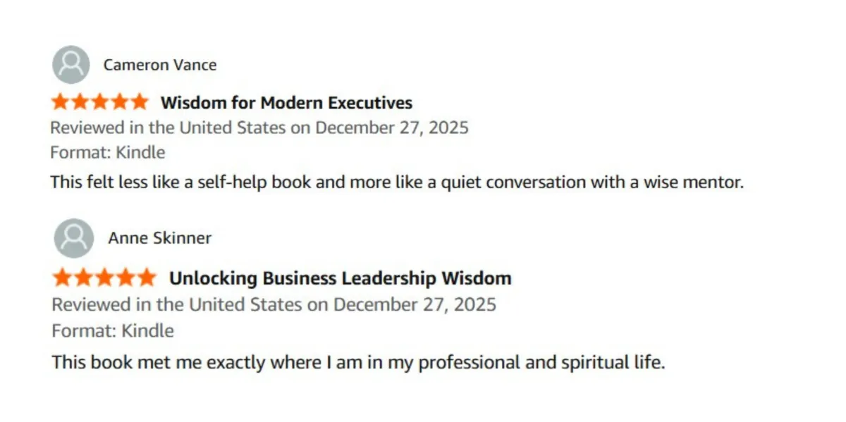Click the first star in Anne Skinner's rating
Screen dimensions: 846x422
63,278
